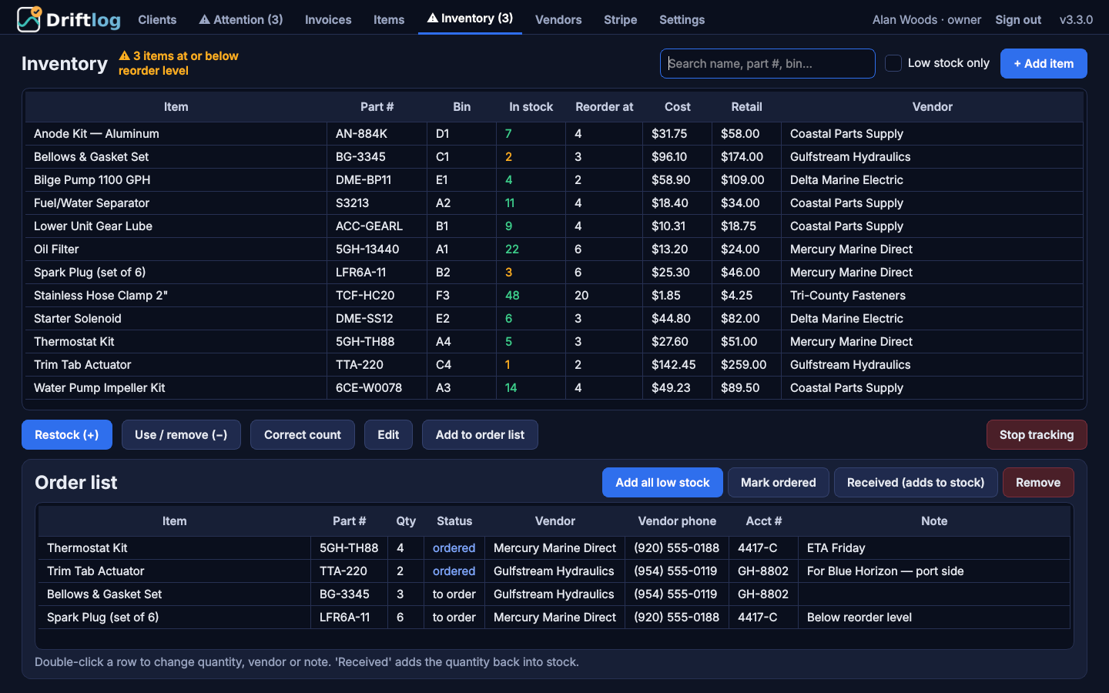The height and width of the screenshot is (693, 1109).
Task: Click For Blue Horizon — port side note
Action: click(885, 571)
